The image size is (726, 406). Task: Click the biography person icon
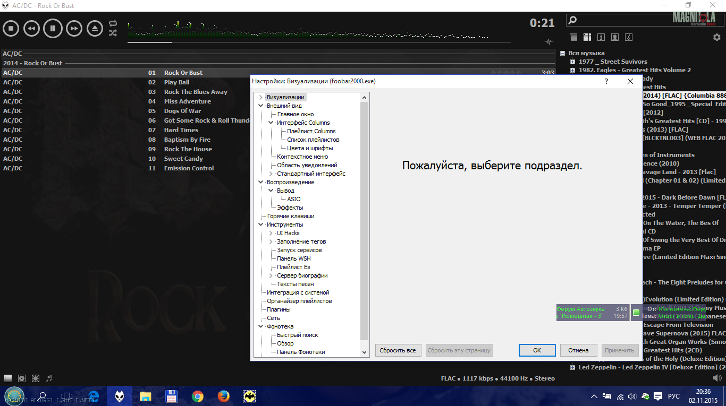point(615,37)
